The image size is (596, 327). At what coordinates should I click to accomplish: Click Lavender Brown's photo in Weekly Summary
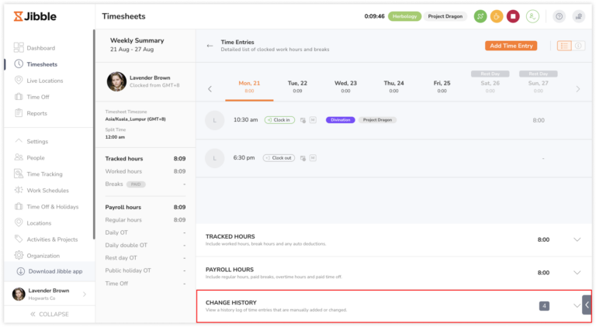tap(116, 81)
